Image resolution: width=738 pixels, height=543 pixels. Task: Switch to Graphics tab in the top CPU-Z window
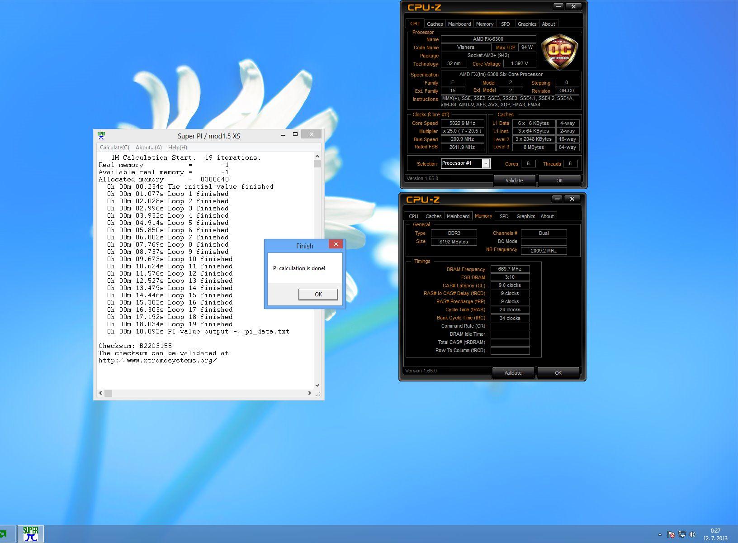click(527, 24)
